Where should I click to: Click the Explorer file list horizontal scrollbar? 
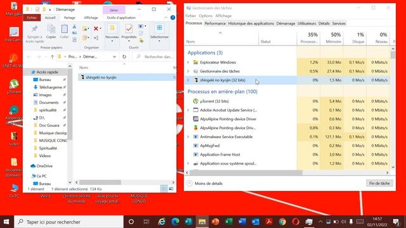tap(100, 182)
